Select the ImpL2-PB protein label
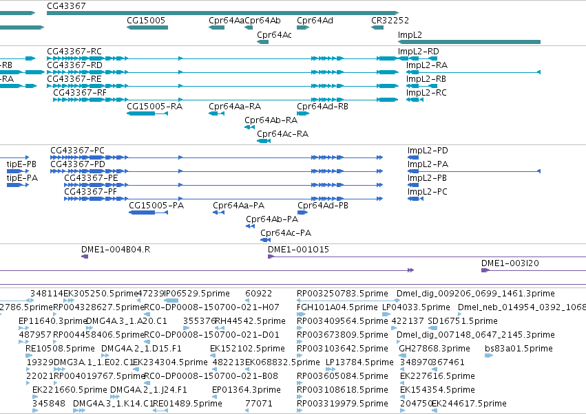Viewport: 586px width, 414px height. 427,177
